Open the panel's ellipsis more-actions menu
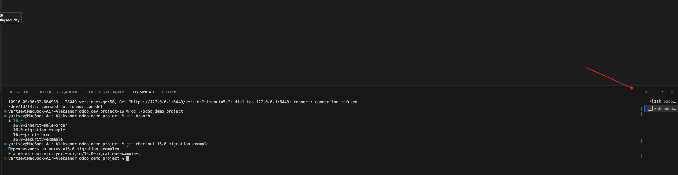Image resolution: width=678 pixels, height=175 pixels. [x=654, y=92]
